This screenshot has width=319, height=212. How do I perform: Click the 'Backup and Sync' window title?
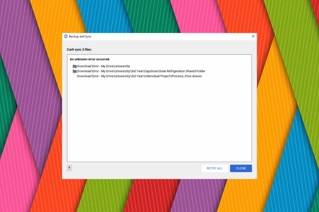pyautogui.click(x=80, y=36)
